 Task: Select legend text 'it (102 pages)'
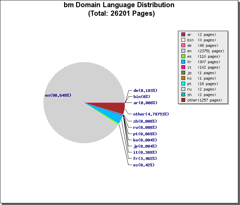click(204, 68)
